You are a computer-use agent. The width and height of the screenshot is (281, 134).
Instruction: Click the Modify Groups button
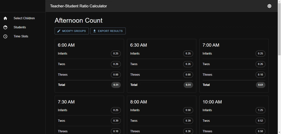(x=72, y=31)
